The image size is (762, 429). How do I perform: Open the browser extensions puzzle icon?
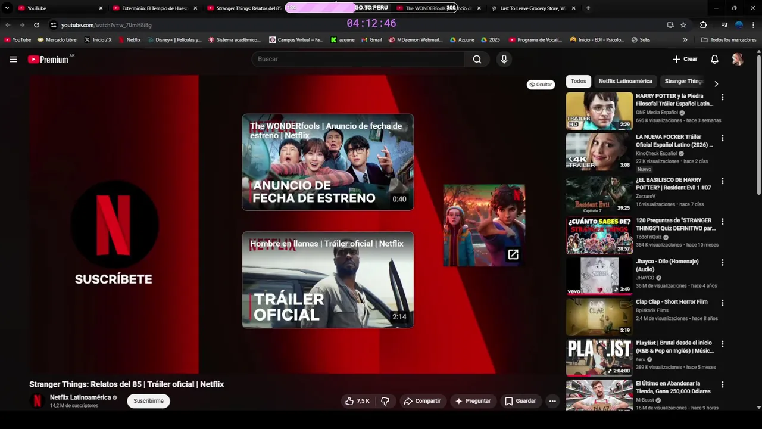[x=703, y=25]
